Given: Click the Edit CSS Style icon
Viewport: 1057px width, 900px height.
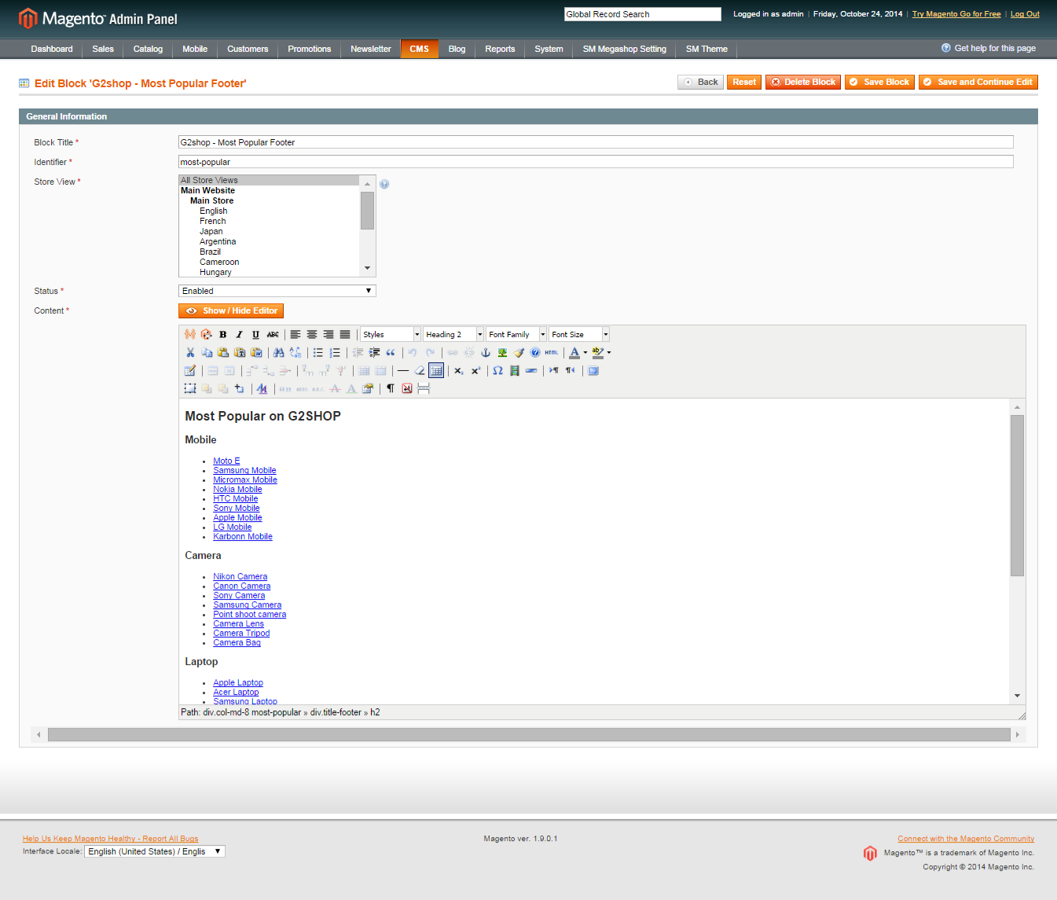Looking at the screenshot, I should tap(262, 388).
